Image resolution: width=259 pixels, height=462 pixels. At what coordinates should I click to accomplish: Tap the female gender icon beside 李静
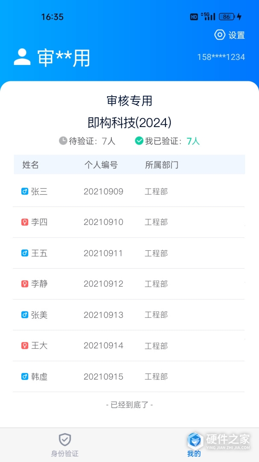(x=25, y=284)
